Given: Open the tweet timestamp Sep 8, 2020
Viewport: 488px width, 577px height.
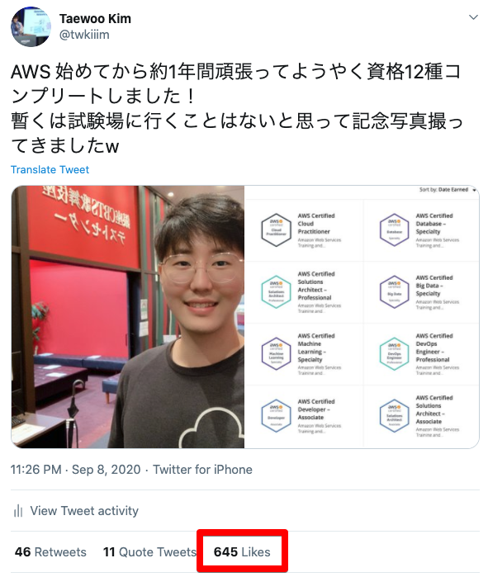Looking at the screenshot, I should (x=75, y=470).
